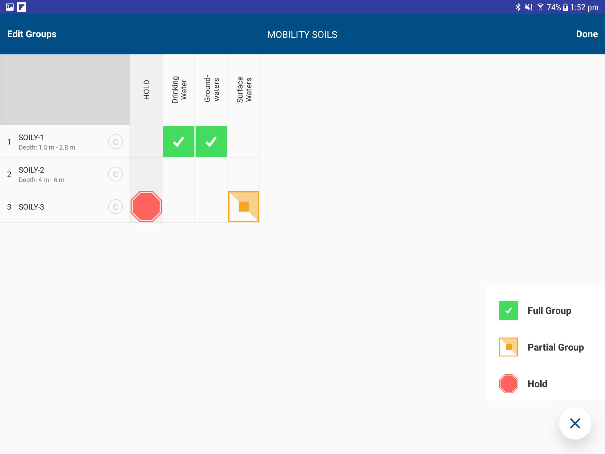The height and width of the screenshot is (454, 605).
Task: Select the HOLD column header
Action: (x=146, y=90)
